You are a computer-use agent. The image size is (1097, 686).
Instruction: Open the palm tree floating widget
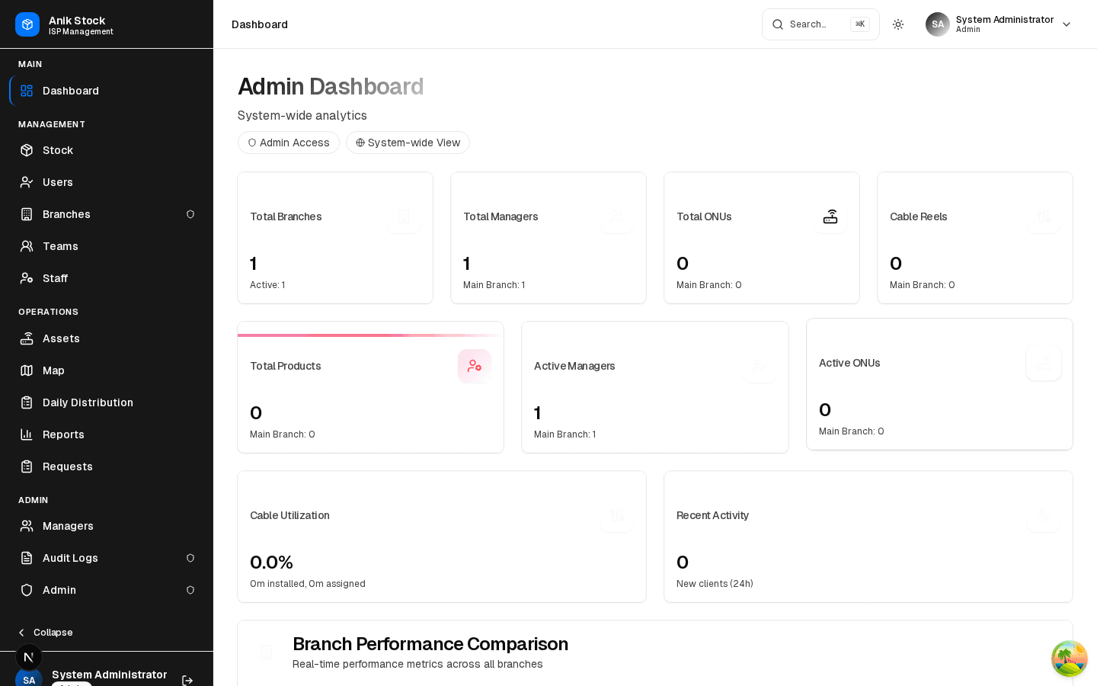coord(1070,659)
